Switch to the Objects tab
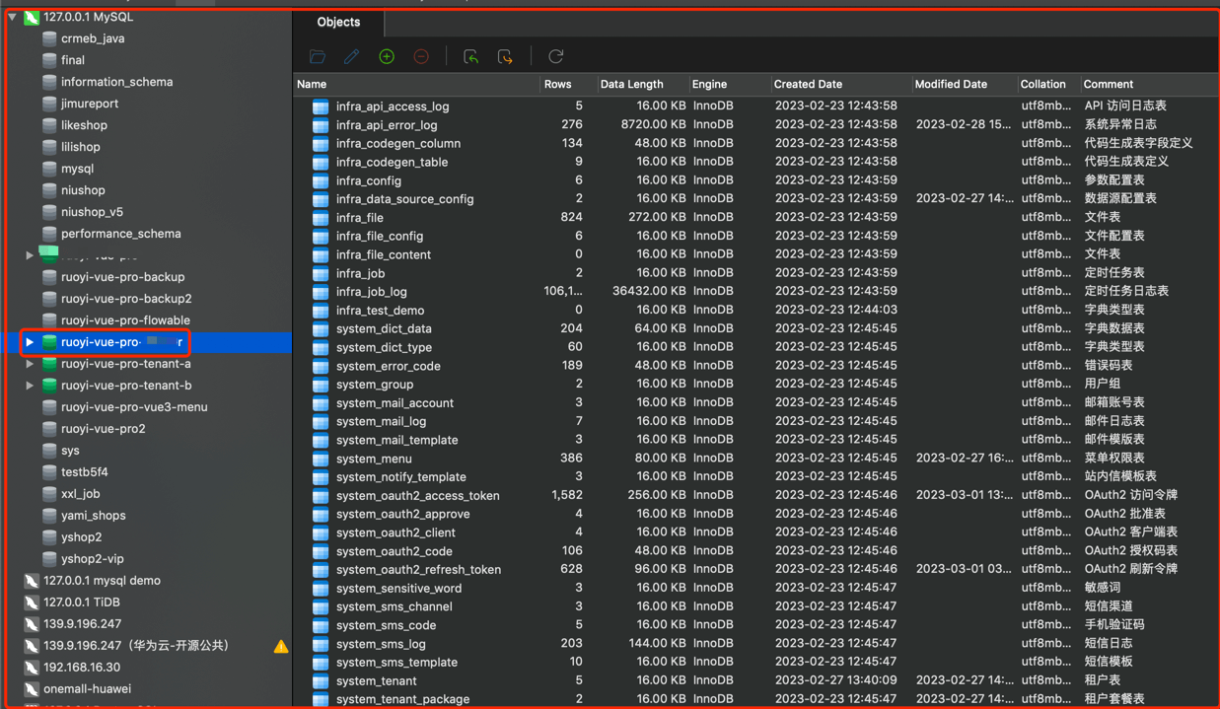 (x=338, y=22)
